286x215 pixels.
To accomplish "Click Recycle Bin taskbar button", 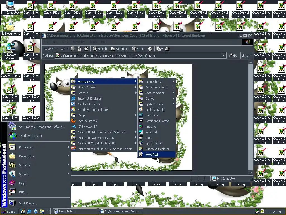I will pyautogui.click(x=75, y=211).
